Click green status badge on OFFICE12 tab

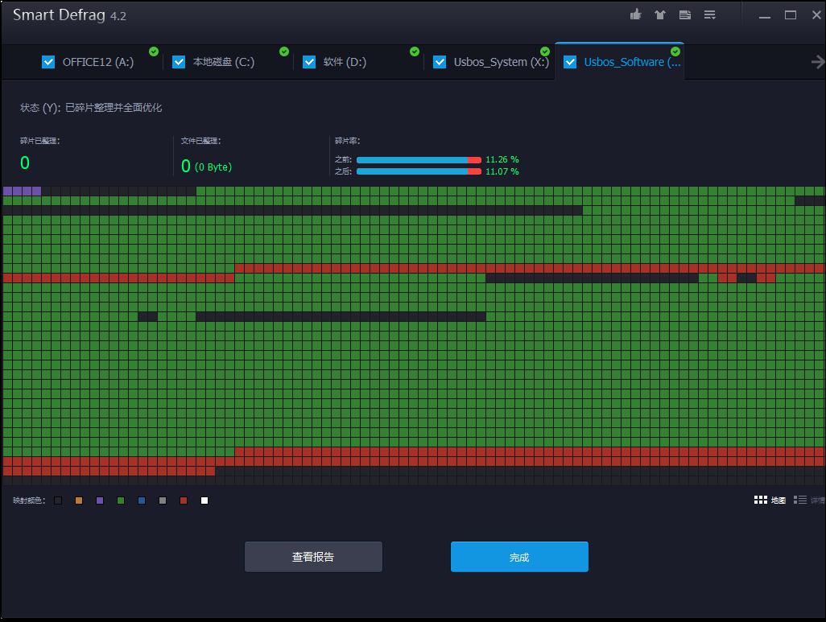pos(154,51)
